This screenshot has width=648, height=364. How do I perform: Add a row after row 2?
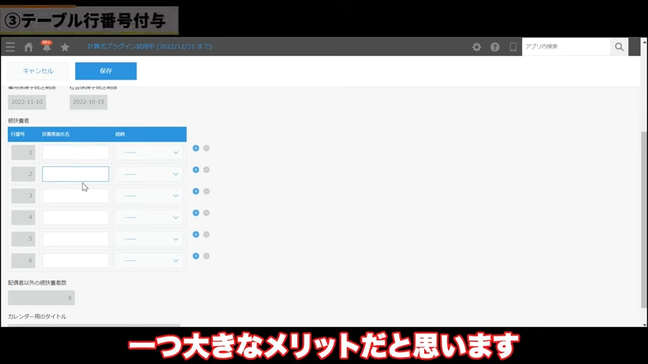click(x=196, y=170)
